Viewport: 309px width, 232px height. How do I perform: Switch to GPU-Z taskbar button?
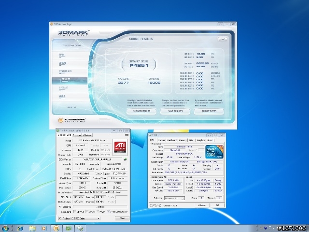pyautogui.click(x=69, y=229)
